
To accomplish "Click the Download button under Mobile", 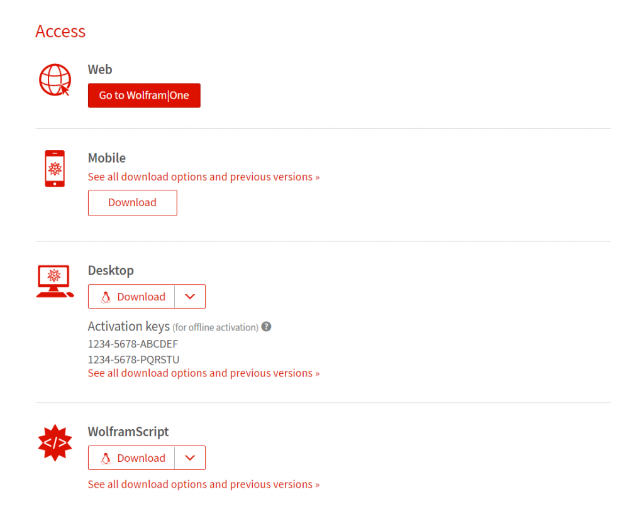I will (132, 202).
